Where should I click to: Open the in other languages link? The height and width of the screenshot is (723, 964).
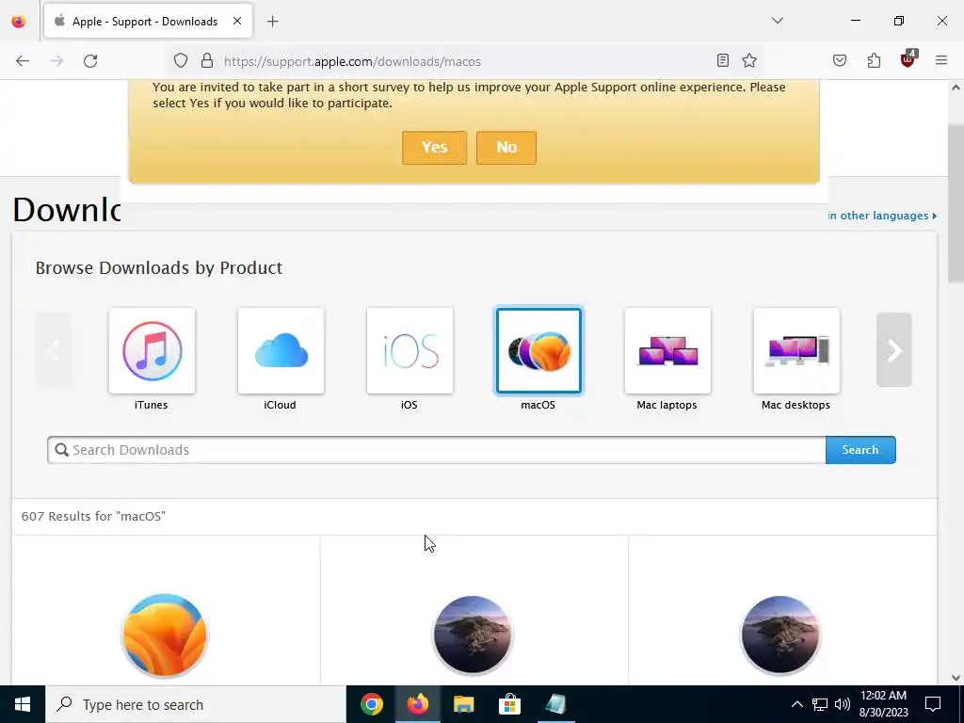[x=881, y=216]
